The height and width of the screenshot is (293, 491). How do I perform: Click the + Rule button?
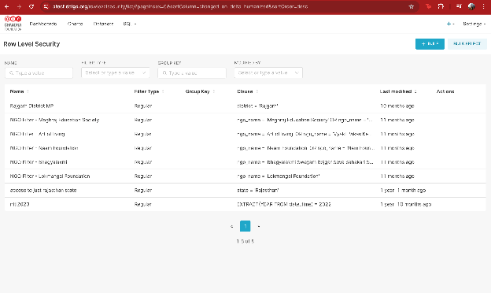pos(430,44)
